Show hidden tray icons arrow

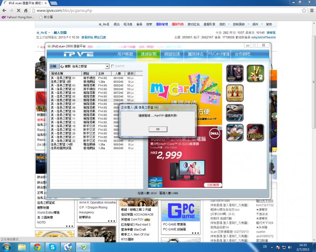(272, 247)
